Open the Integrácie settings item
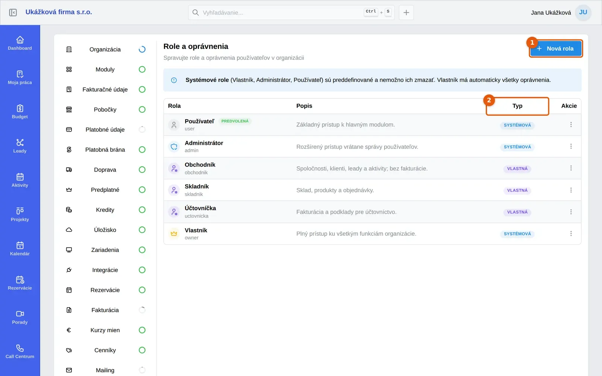The width and height of the screenshot is (602, 376). click(105, 270)
